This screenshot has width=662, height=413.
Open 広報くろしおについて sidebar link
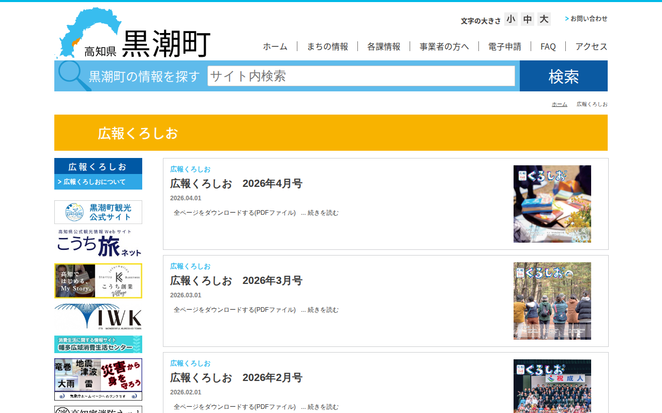pos(98,182)
